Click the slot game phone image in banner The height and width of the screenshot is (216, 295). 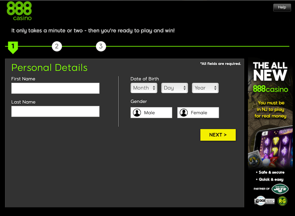point(273,146)
